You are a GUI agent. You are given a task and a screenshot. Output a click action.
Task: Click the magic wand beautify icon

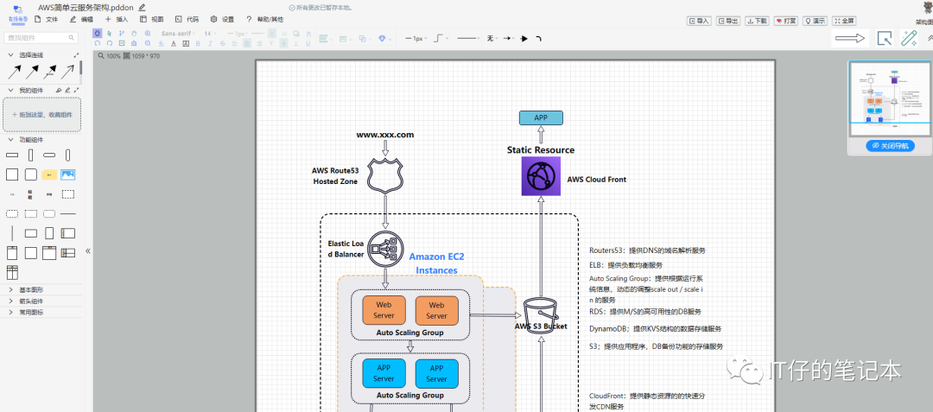click(x=909, y=38)
